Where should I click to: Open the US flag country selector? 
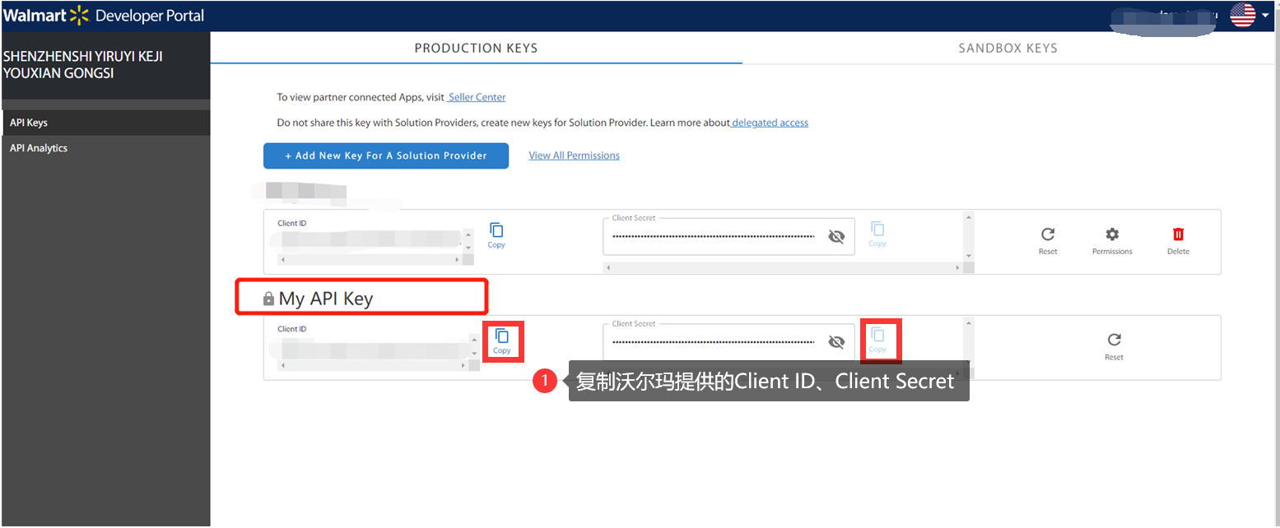point(1243,14)
